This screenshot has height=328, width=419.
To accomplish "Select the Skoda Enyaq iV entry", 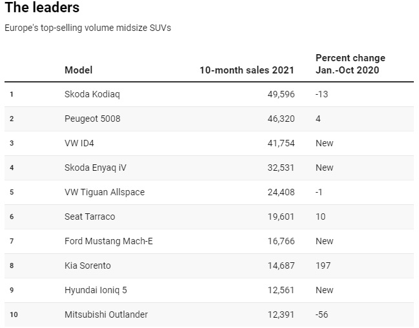I will tap(96, 168).
